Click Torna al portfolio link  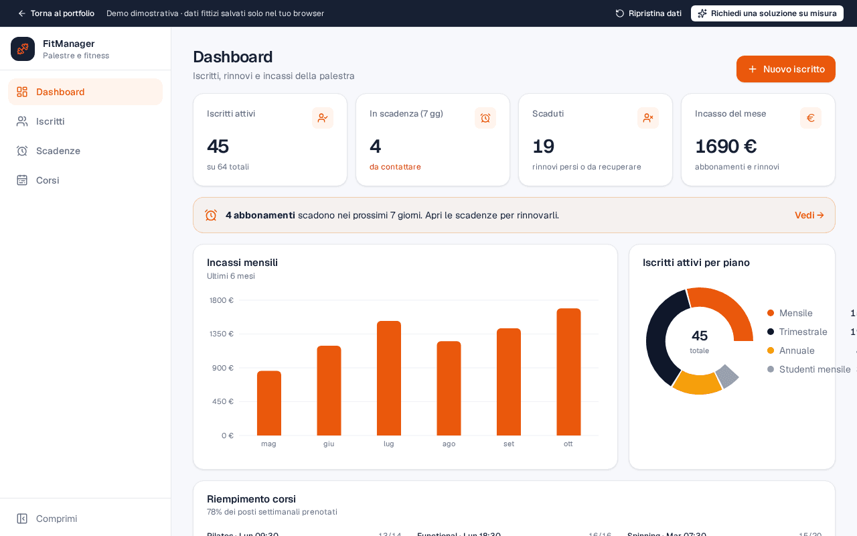(x=56, y=13)
